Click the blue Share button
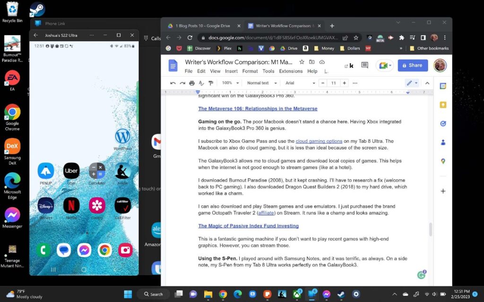 coord(413,65)
